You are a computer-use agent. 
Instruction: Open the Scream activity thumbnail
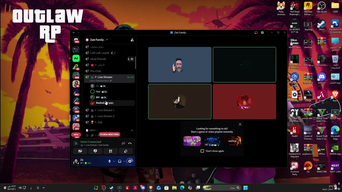pos(232,141)
